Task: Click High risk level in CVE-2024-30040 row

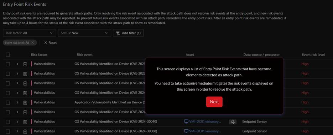Action: tap(305, 121)
